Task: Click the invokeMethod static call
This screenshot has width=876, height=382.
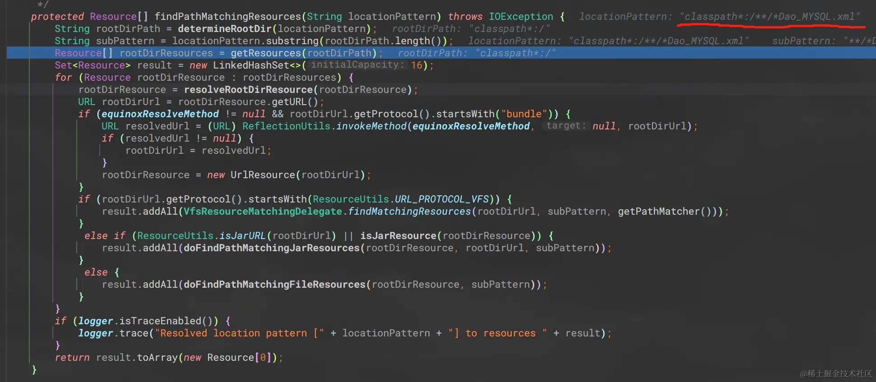Action: 371,126
